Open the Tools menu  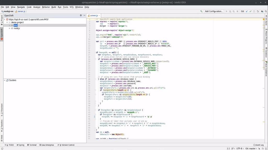click(65, 7)
